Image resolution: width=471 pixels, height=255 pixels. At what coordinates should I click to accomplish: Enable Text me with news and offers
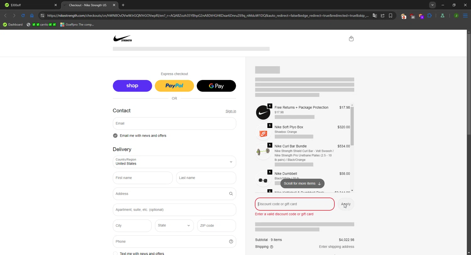point(115,253)
